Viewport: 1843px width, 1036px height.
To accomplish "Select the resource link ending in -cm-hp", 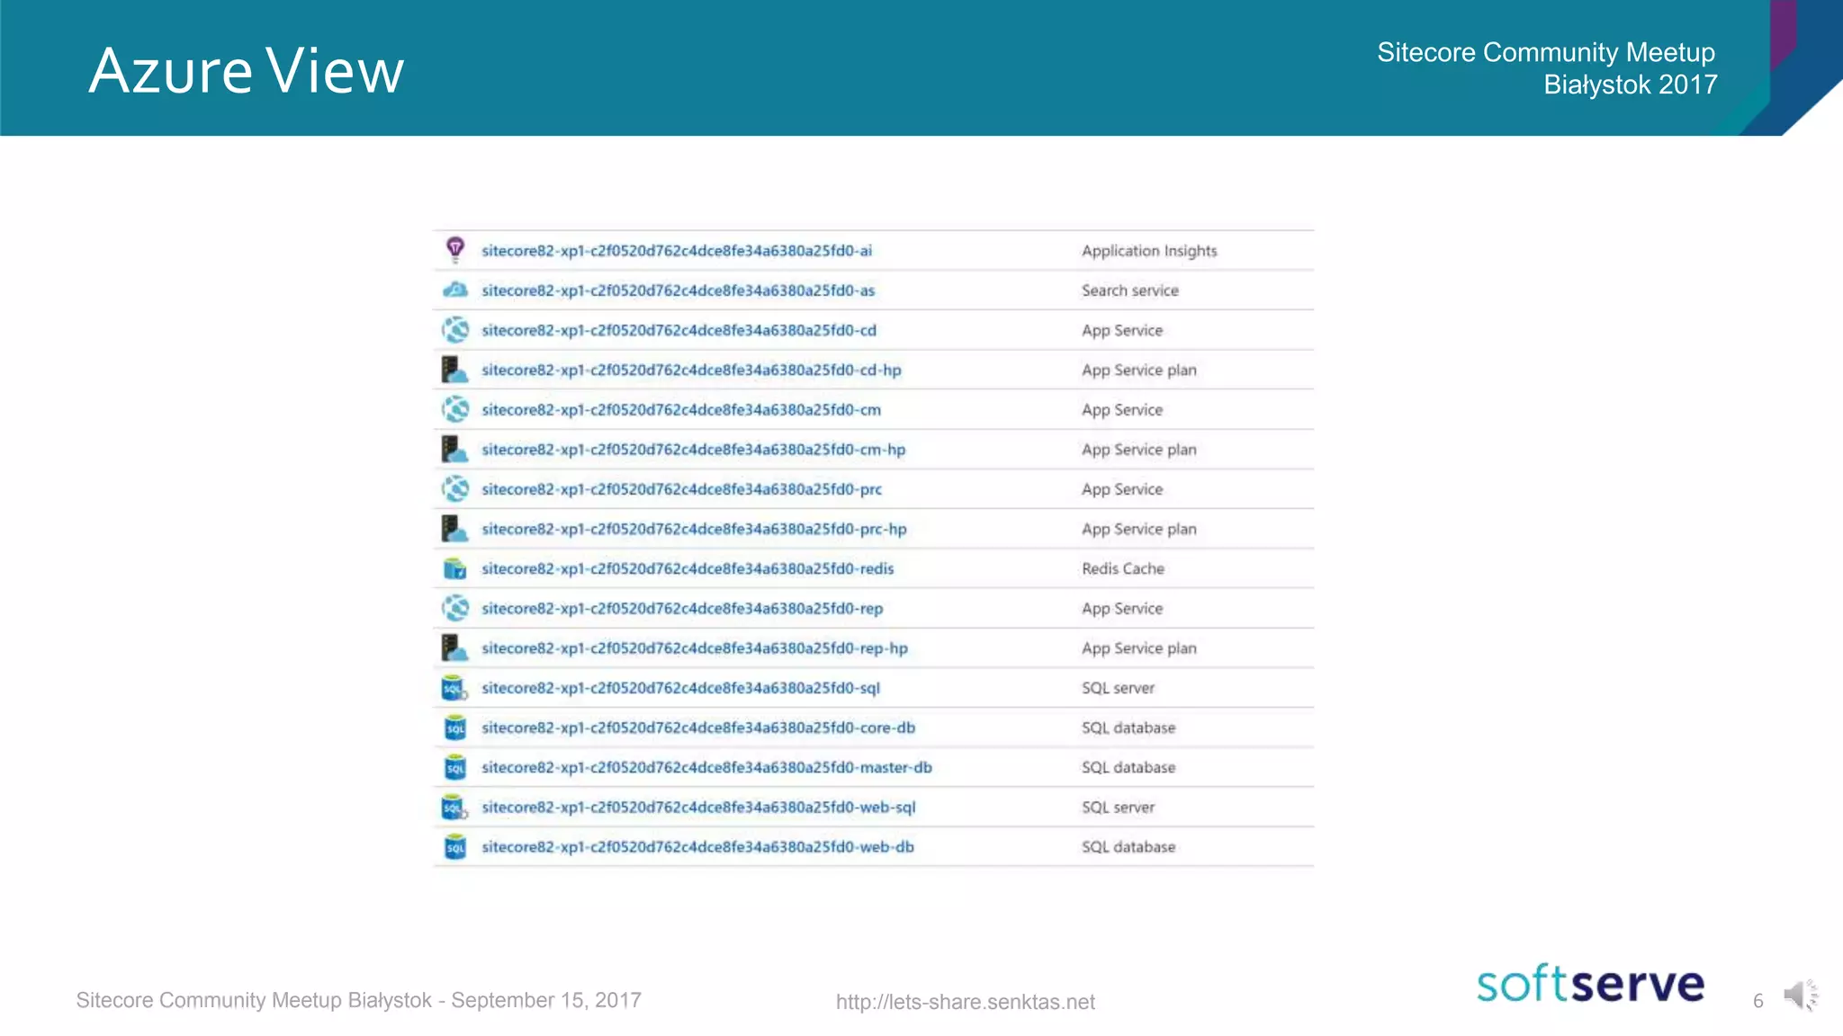I will click(x=693, y=450).
